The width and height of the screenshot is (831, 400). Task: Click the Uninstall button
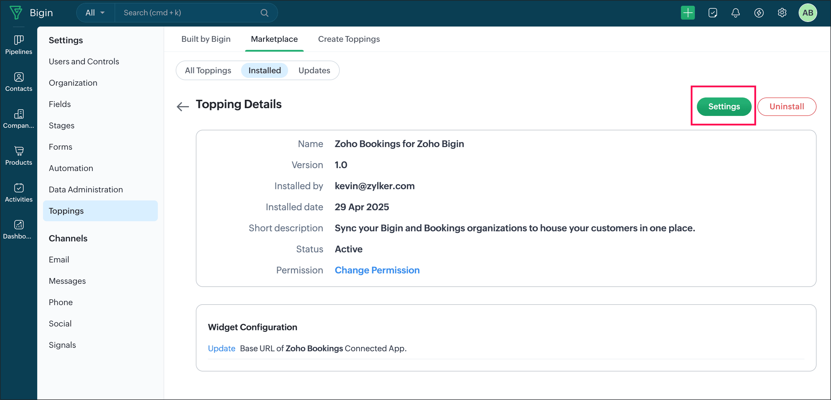786,106
